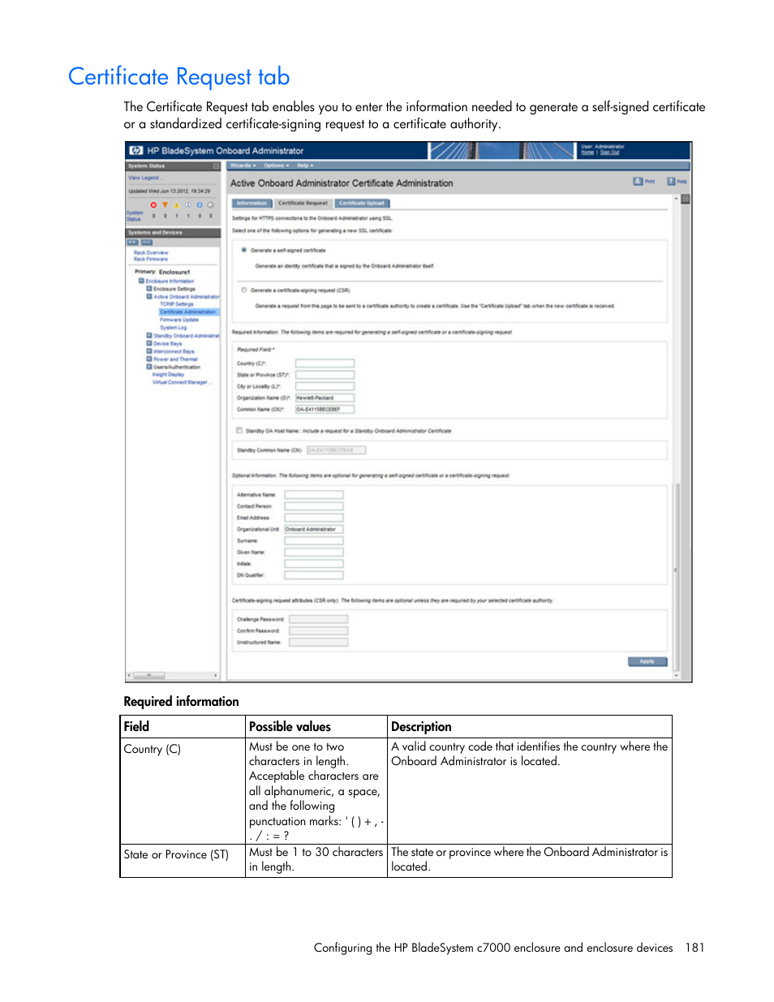Screen dimensions: 774x1002
Task: Open the Help dropdown menu in menu bar
Action: click(x=305, y=166)
